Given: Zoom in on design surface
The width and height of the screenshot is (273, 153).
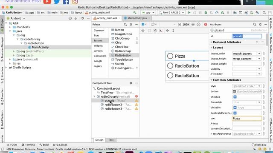Looking at the screenshot, I should (193, 25).
